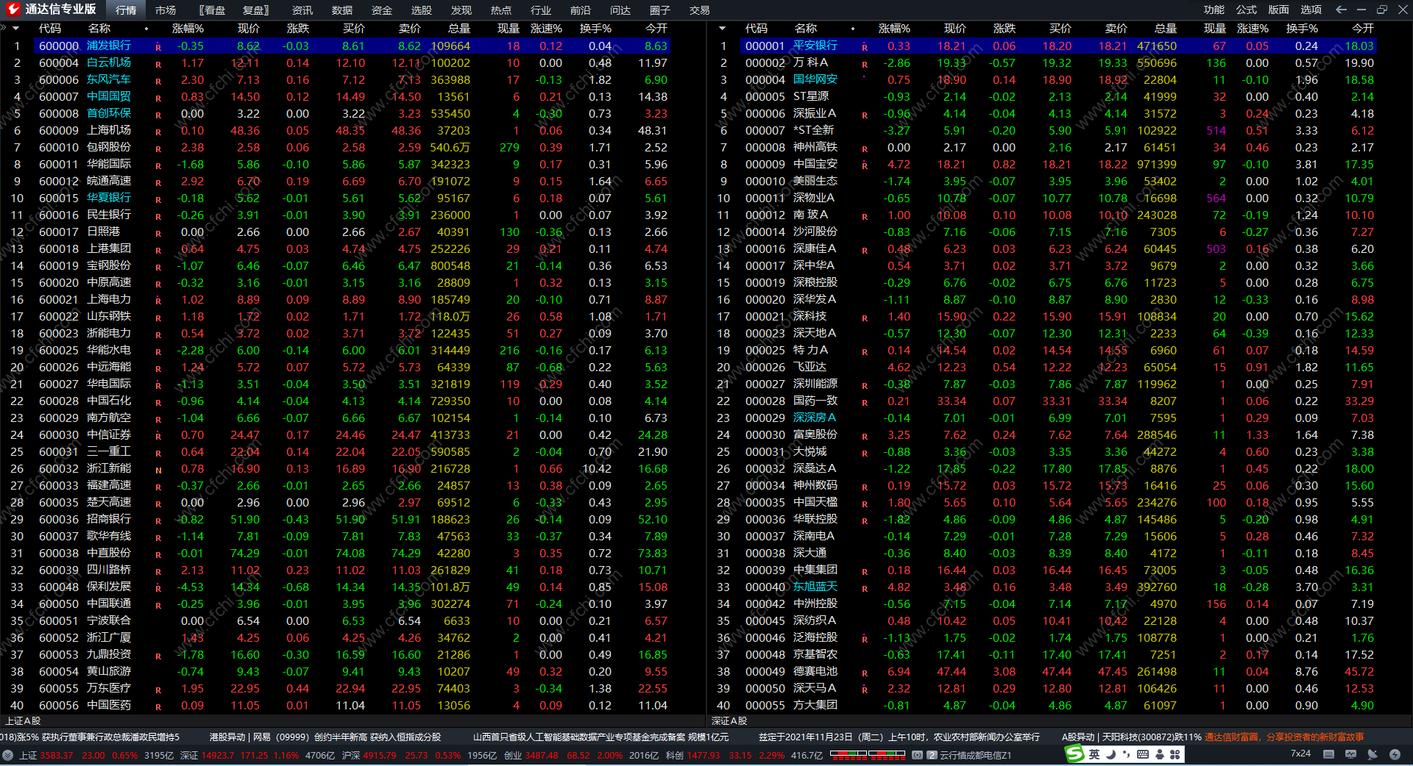Viewport: 1413px width, 766px height.
Task: Click the market breadth red-green bar indicator
Action: (867, 754)
